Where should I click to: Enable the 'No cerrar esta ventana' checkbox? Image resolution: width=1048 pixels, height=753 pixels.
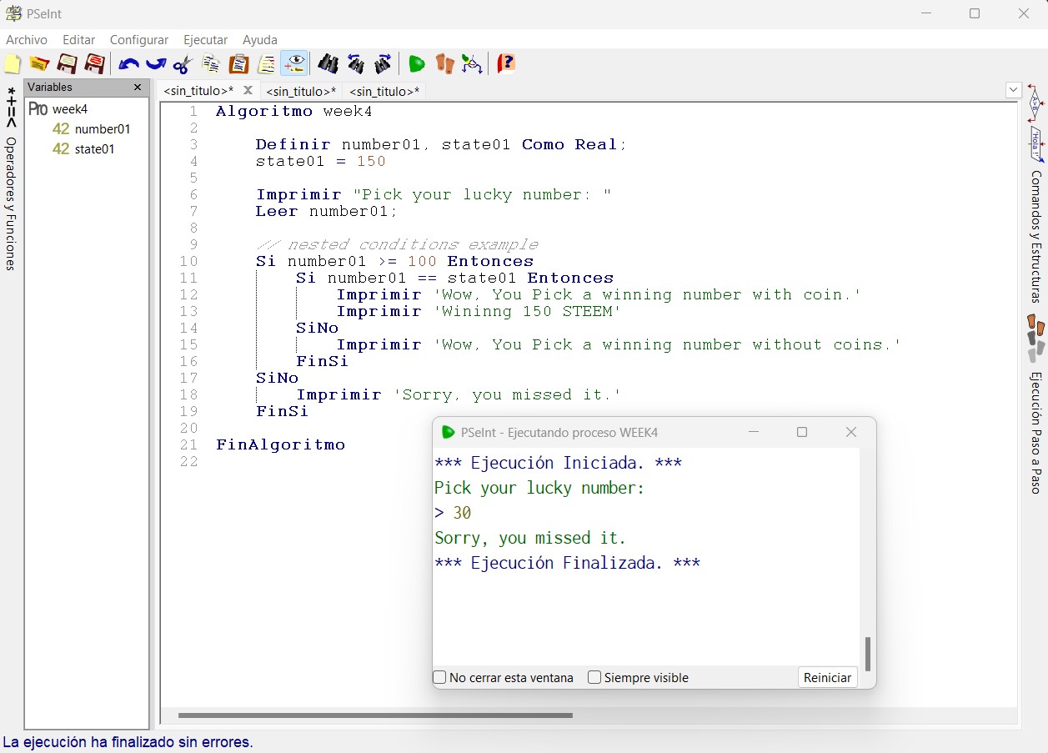440,677
